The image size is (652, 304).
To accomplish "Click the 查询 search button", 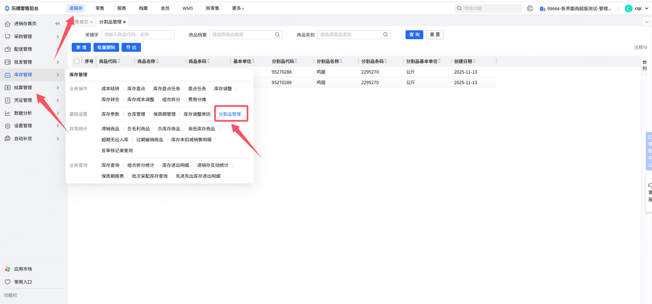I will pyautogui.click(x=414, y=35).
